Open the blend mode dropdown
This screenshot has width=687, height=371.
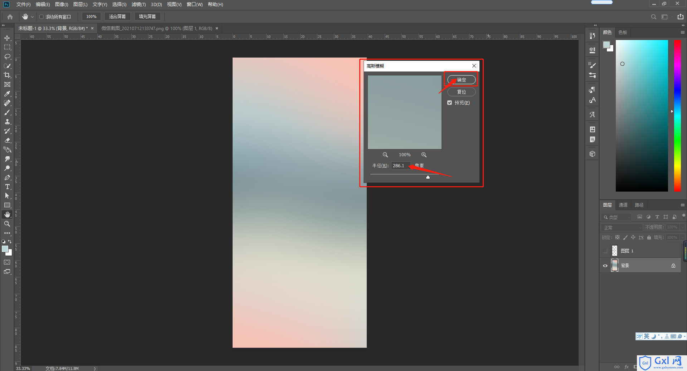point(622,227)
